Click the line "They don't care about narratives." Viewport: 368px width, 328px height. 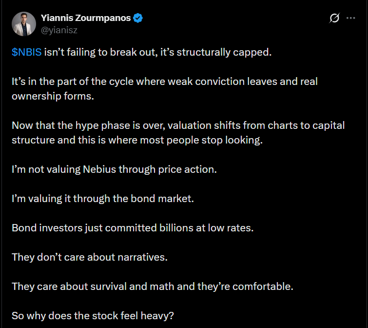pos(89,257)
